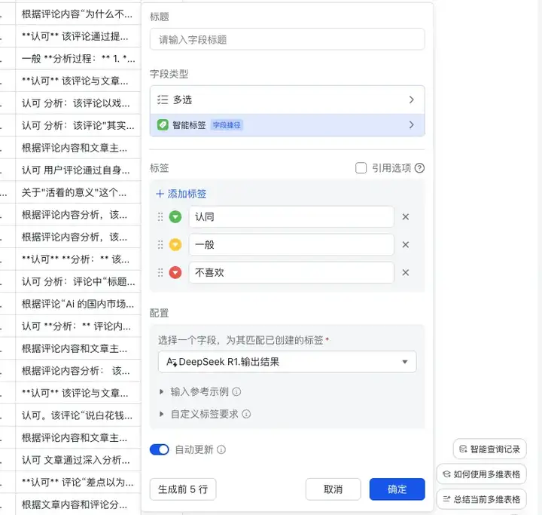Show info for 自动更新
This screenshot has width=542, height=515.
221,449
